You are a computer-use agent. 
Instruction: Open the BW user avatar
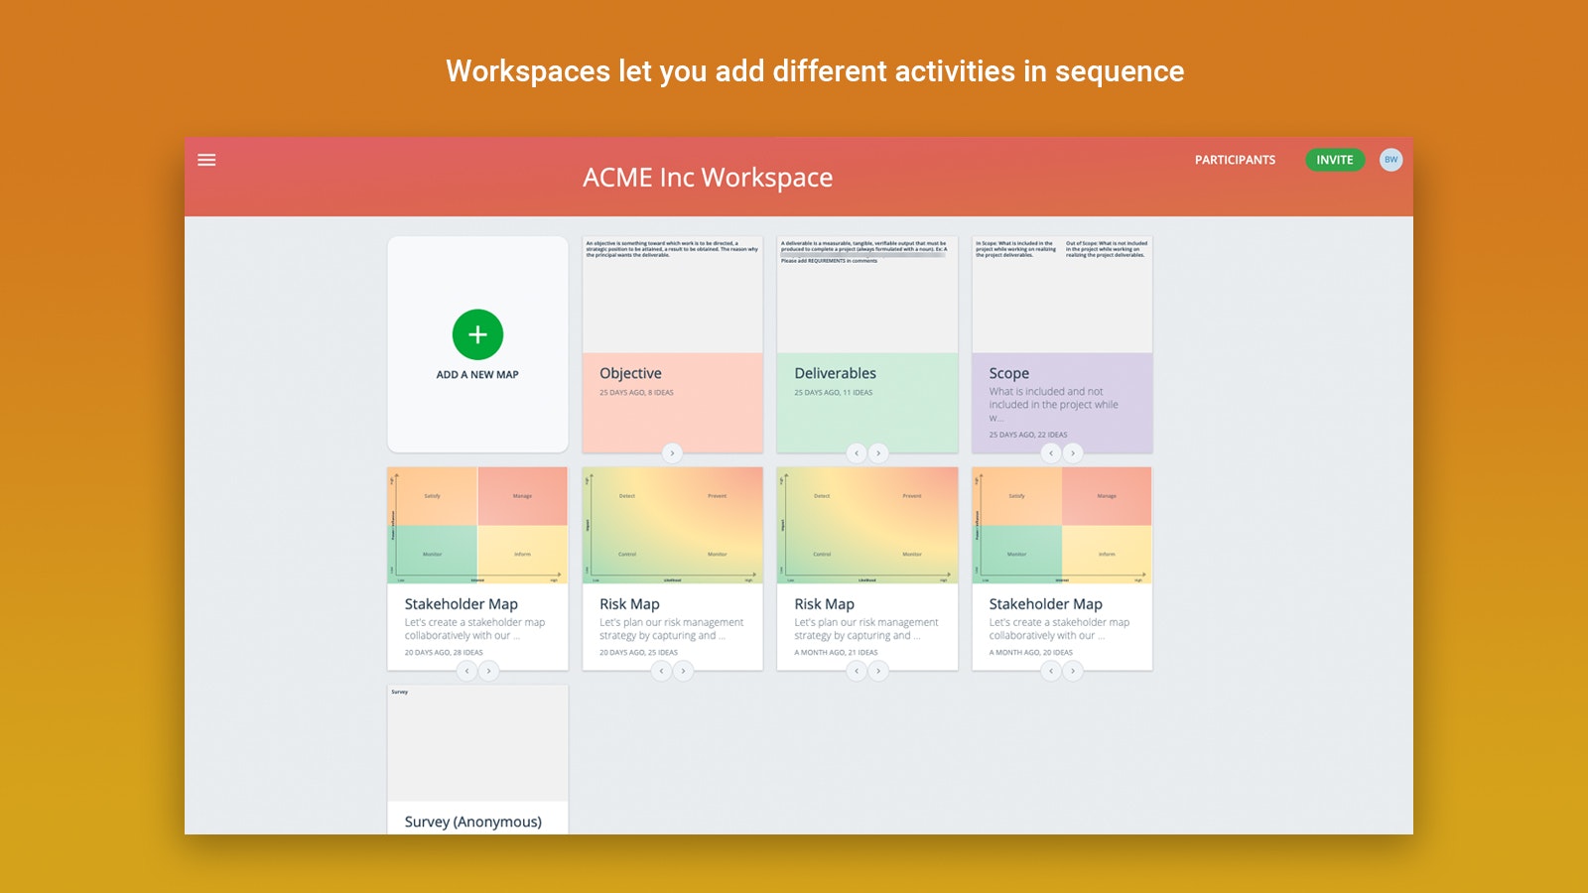1390,159
